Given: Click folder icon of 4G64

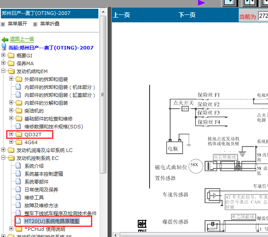Looking at the screenshot, I should 19,142.
